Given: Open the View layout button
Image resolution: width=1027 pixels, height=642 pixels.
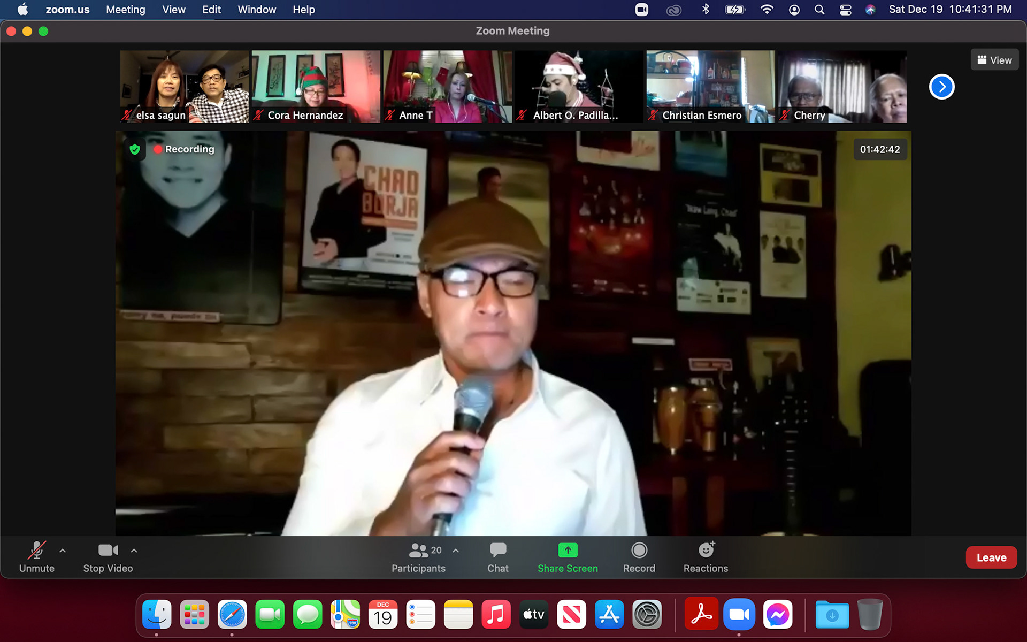Looking at the screenshot, I should point(994,60).
